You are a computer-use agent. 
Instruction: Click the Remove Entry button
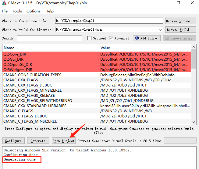pos(179,38)
